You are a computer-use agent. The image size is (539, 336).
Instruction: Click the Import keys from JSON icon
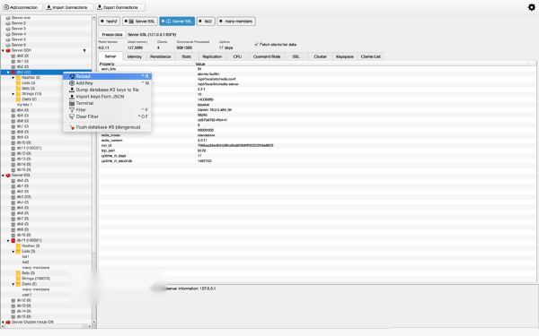click(x=72, y=97)
